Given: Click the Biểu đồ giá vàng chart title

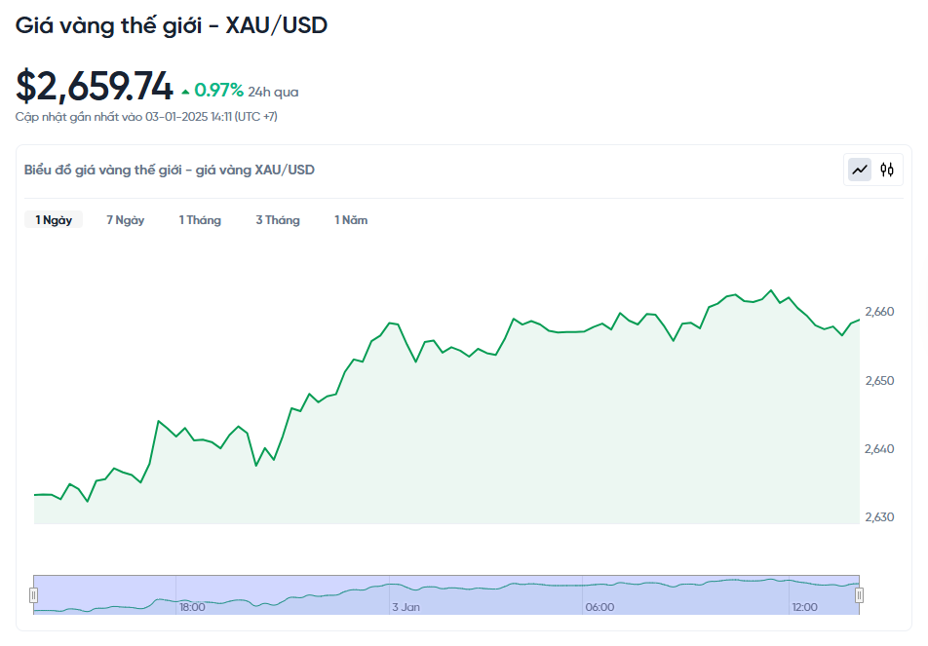Looking at the screenshot, I should tap(170, 170).
